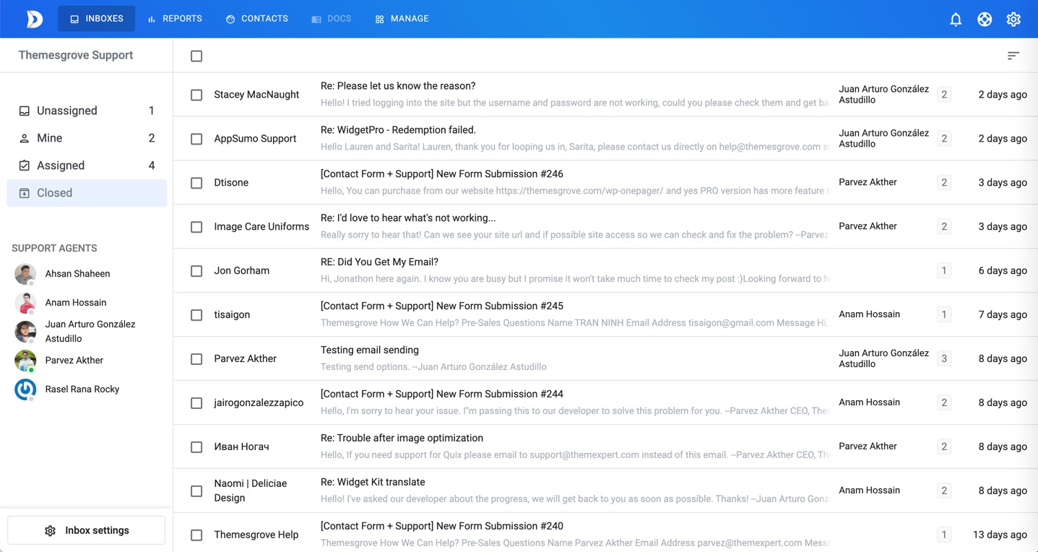Open the Inbox settings button
The image size is (1038, 552).
(x=87, y=530)
